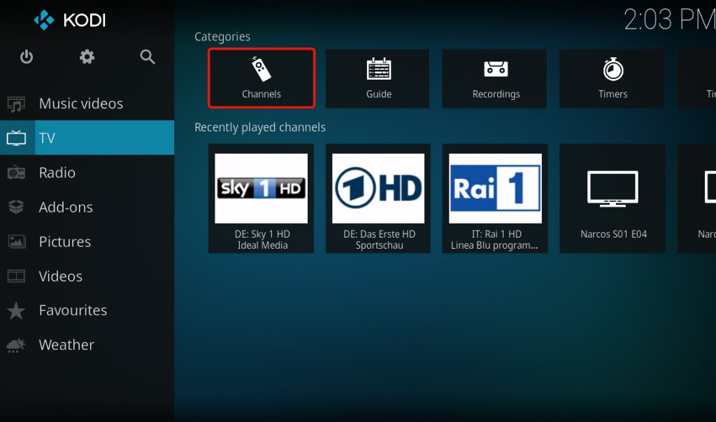Click the 'IT: Rai 1 HD' label
Image resolution: width=716 pixels, height=422 pixels.
click(x=496, y=234)
